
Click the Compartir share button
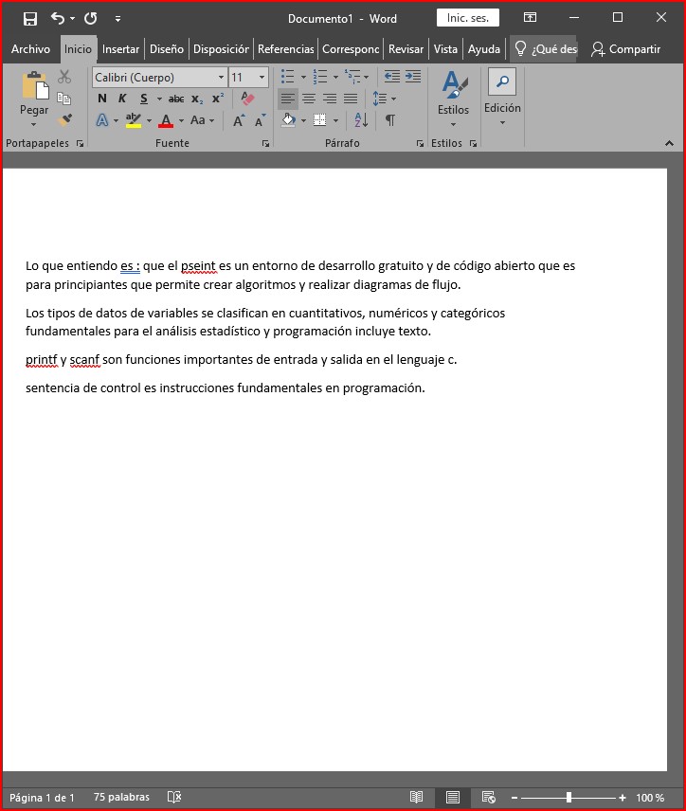tap(625, 49)
